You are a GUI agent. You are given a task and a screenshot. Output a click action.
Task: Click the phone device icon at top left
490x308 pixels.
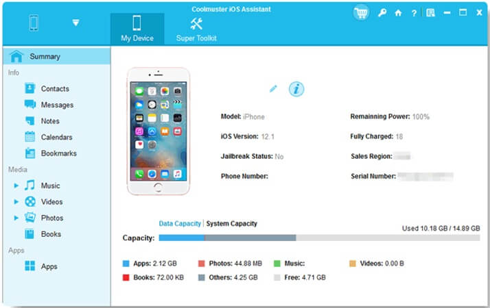(x=34, y=23)
